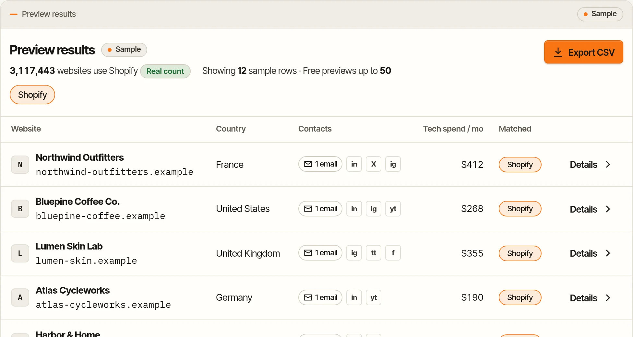Click the atlas-cycleworks.example domain
Screen dimensions: 633x337
[103, 305]
